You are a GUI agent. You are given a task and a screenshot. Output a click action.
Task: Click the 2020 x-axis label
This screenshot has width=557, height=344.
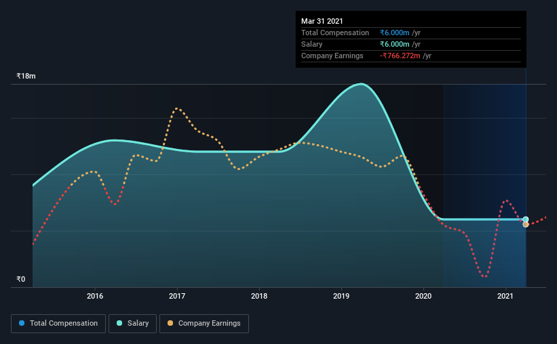423,296
